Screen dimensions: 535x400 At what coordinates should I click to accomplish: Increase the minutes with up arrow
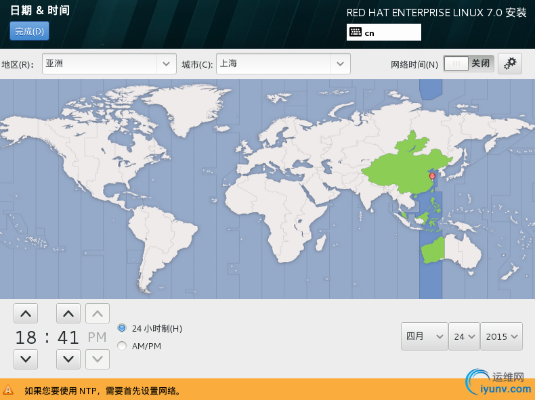pos(68,313)
